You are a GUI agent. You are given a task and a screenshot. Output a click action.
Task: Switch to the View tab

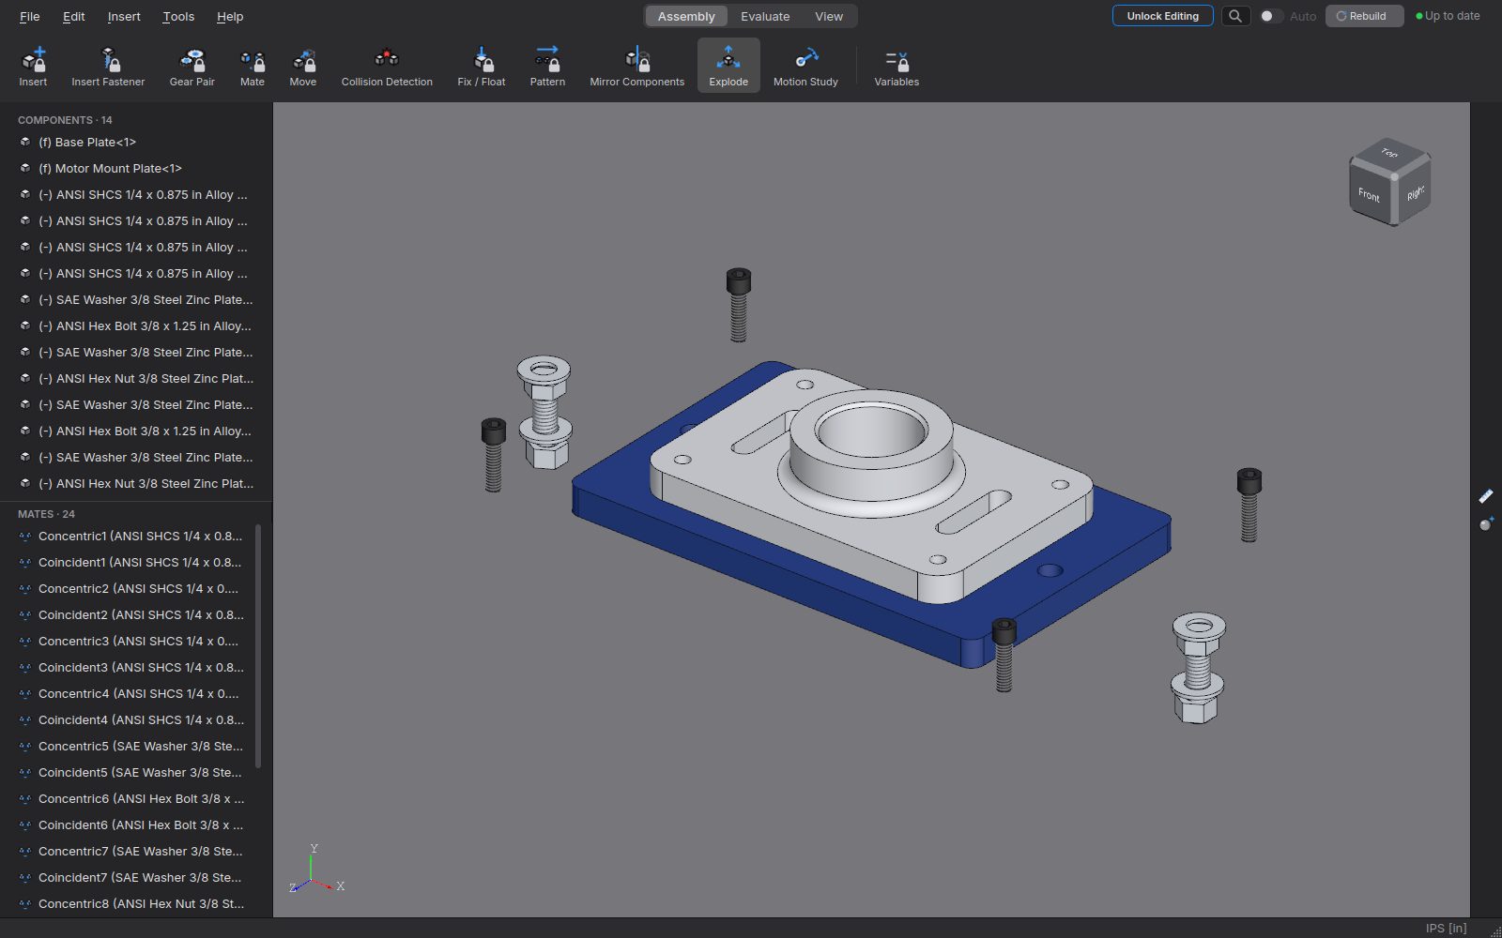coord(829,17)
